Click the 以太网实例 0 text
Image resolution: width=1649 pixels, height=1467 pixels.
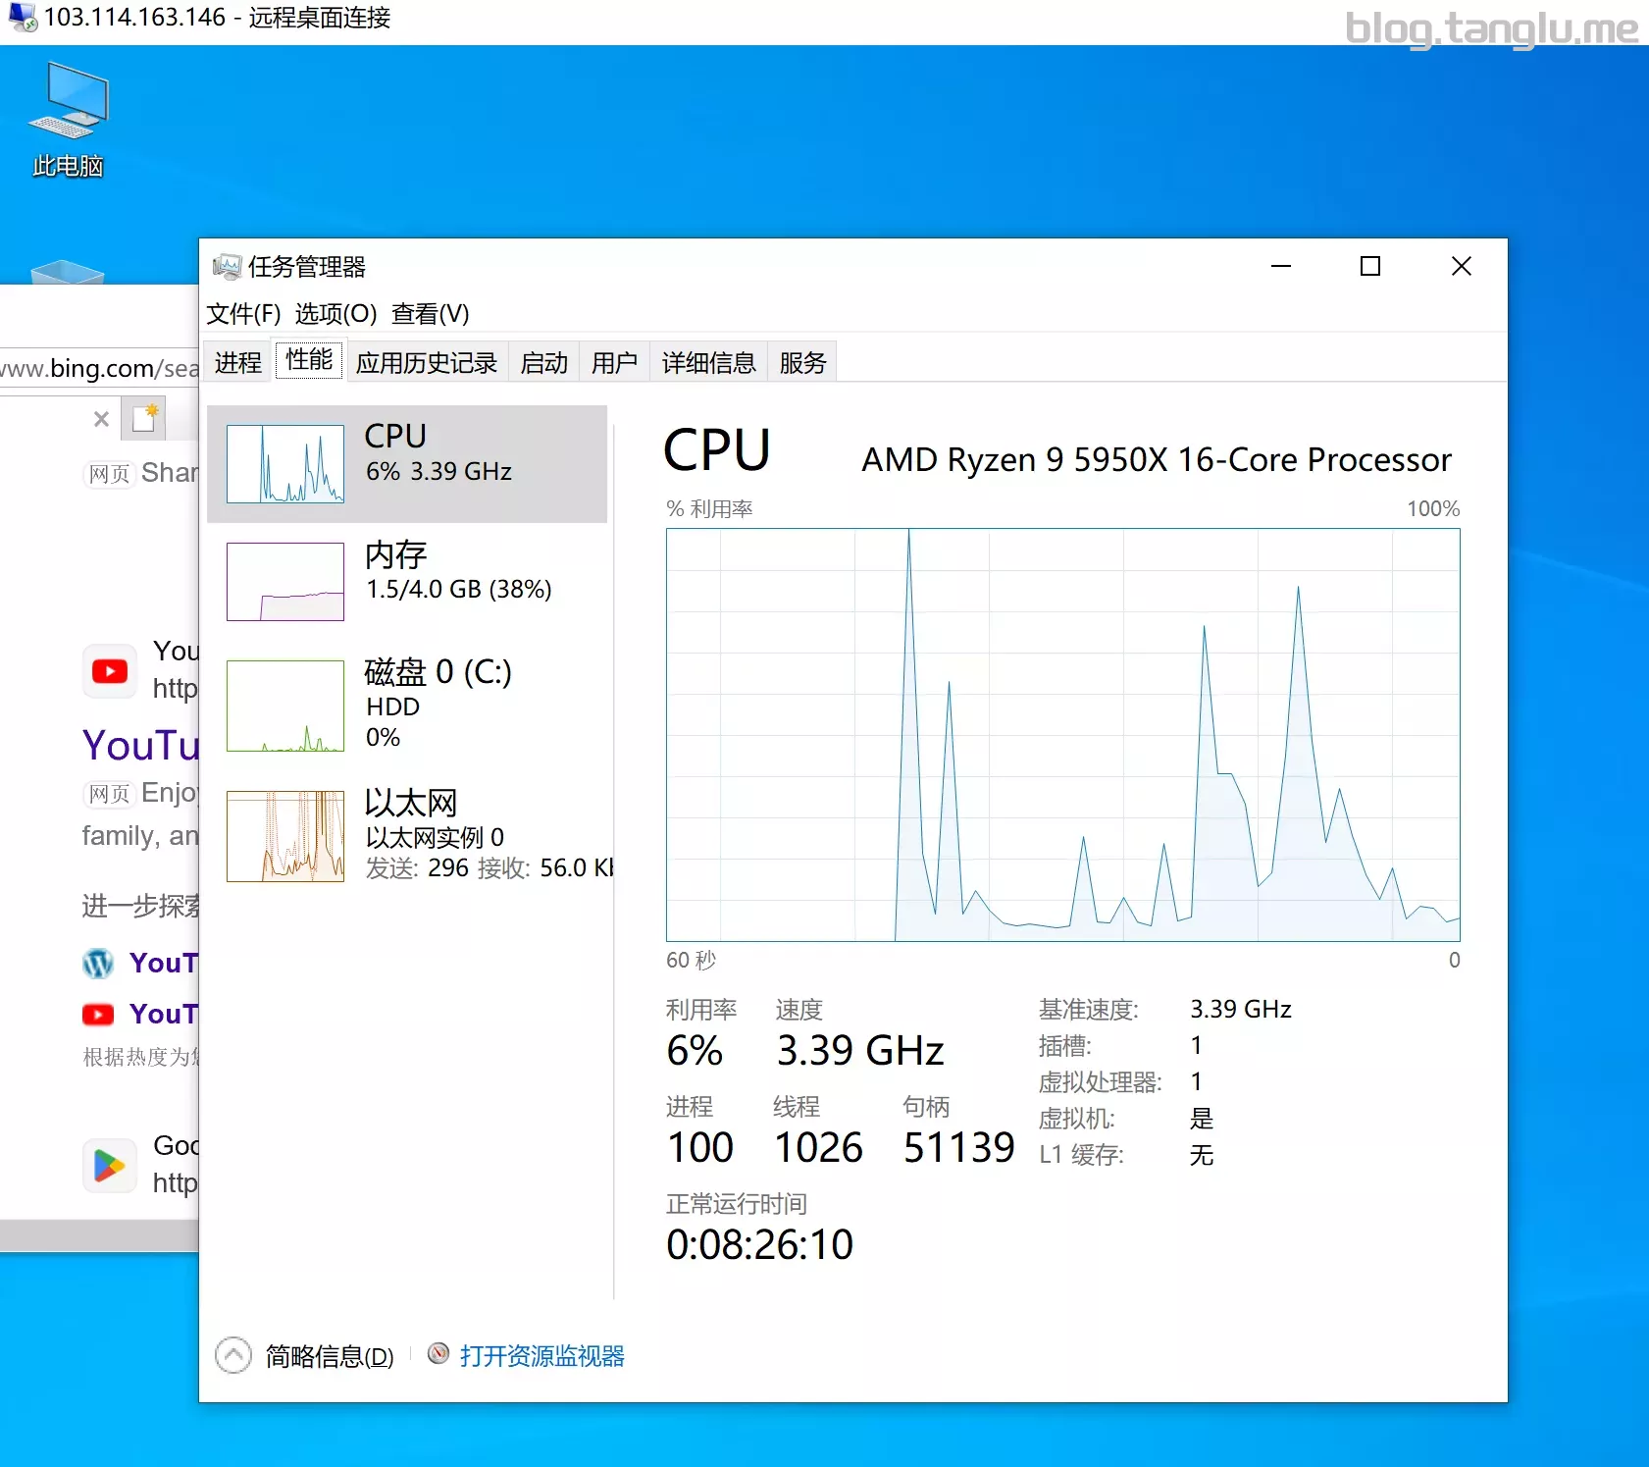[435, 837]
